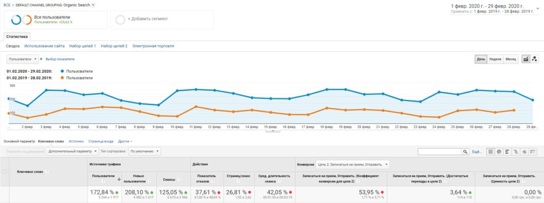Click the collapse handle below the chart
This screenshot has height=203, width=544.
[x=273, y=131]
